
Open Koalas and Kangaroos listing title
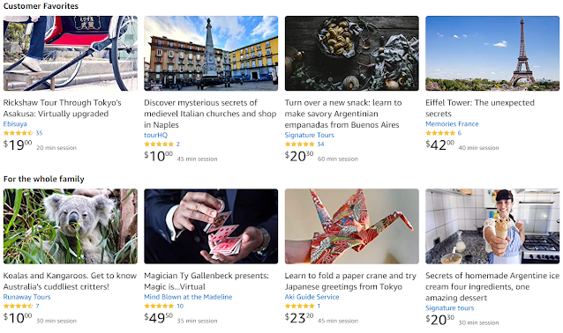click(70, 281)
